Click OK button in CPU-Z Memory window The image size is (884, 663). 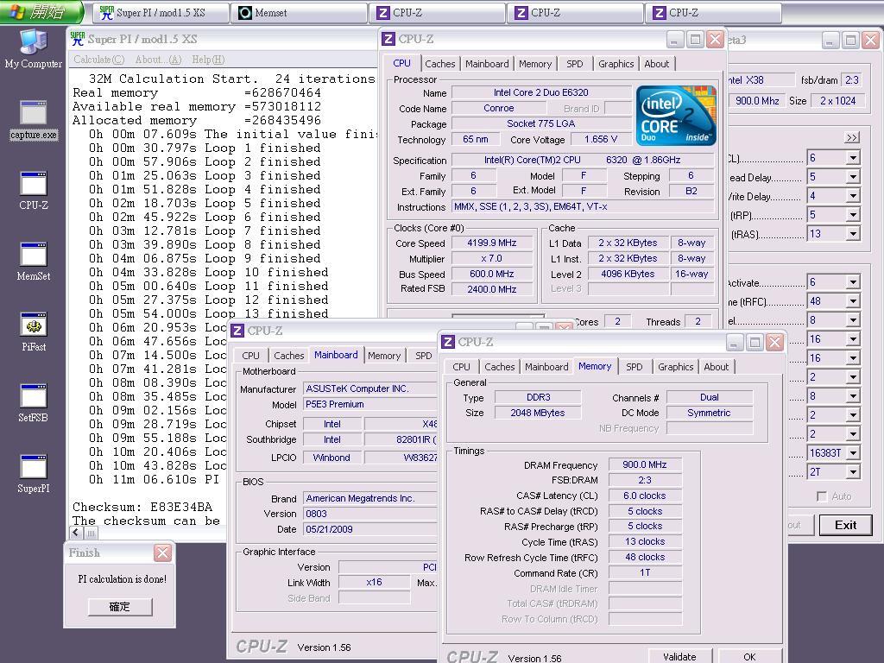tap(749, 656)
